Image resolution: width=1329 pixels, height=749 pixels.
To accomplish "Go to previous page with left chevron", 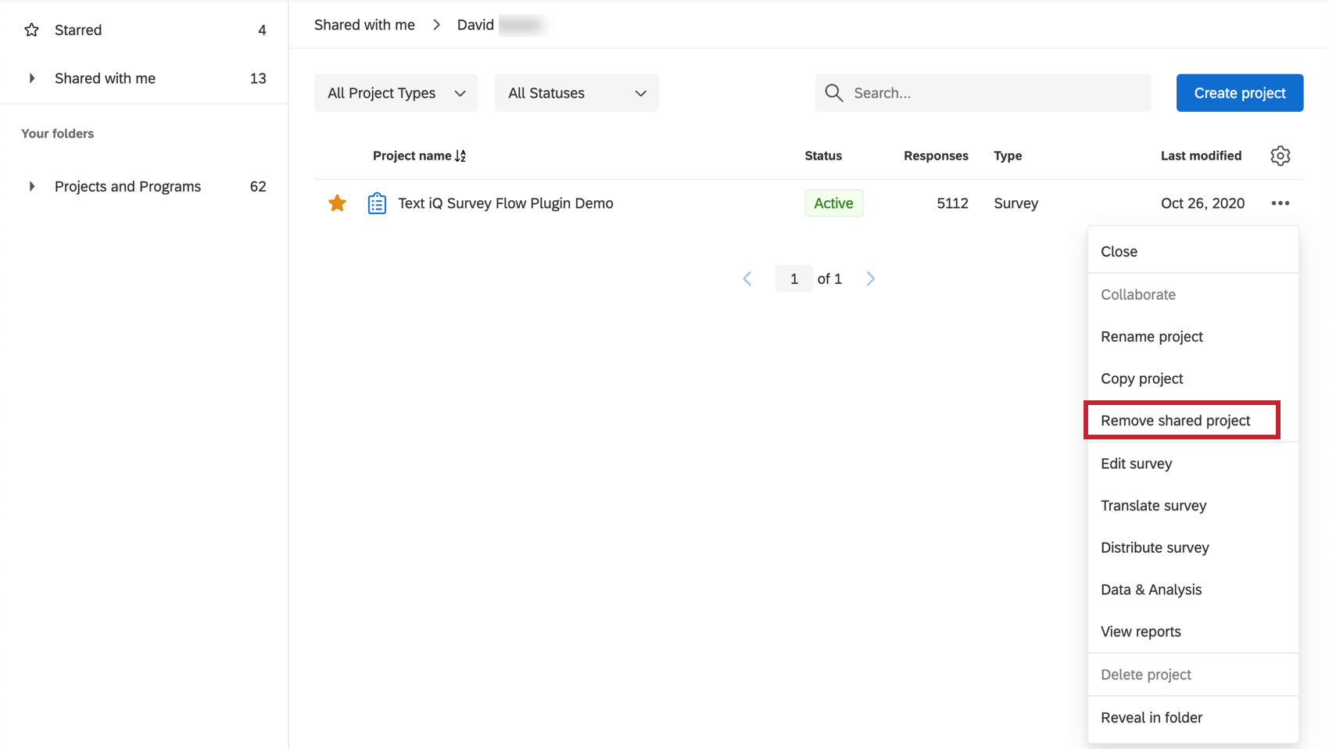I will coord(747,278).
